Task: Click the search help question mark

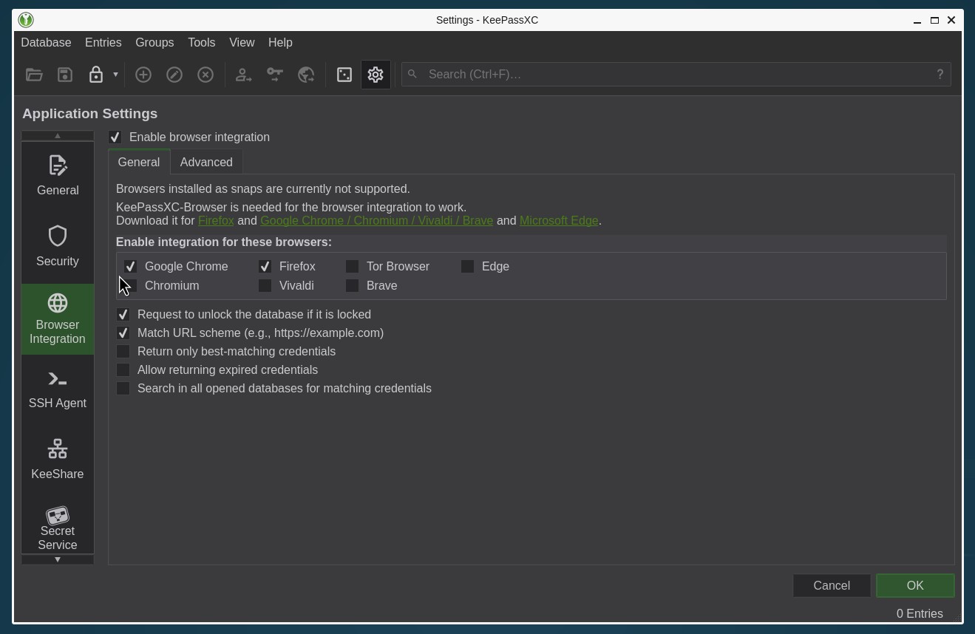Action: tap(940, 74)
